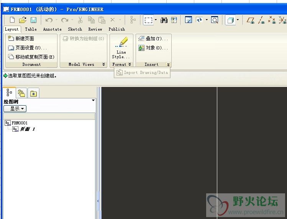Screen dimensions: 287x219
Task: Save the drawing with disk icon
Action: (33, 20)
